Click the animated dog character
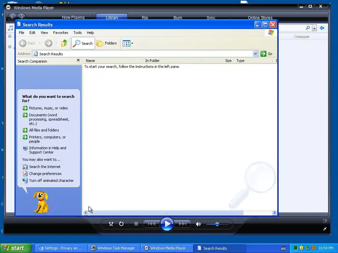 point(41,202)
